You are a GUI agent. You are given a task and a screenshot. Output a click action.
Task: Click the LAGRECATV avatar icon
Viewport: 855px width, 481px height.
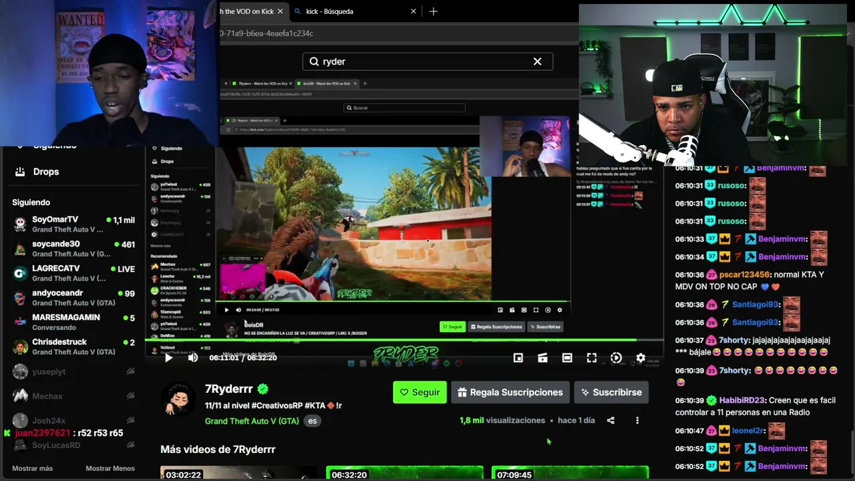20,273
